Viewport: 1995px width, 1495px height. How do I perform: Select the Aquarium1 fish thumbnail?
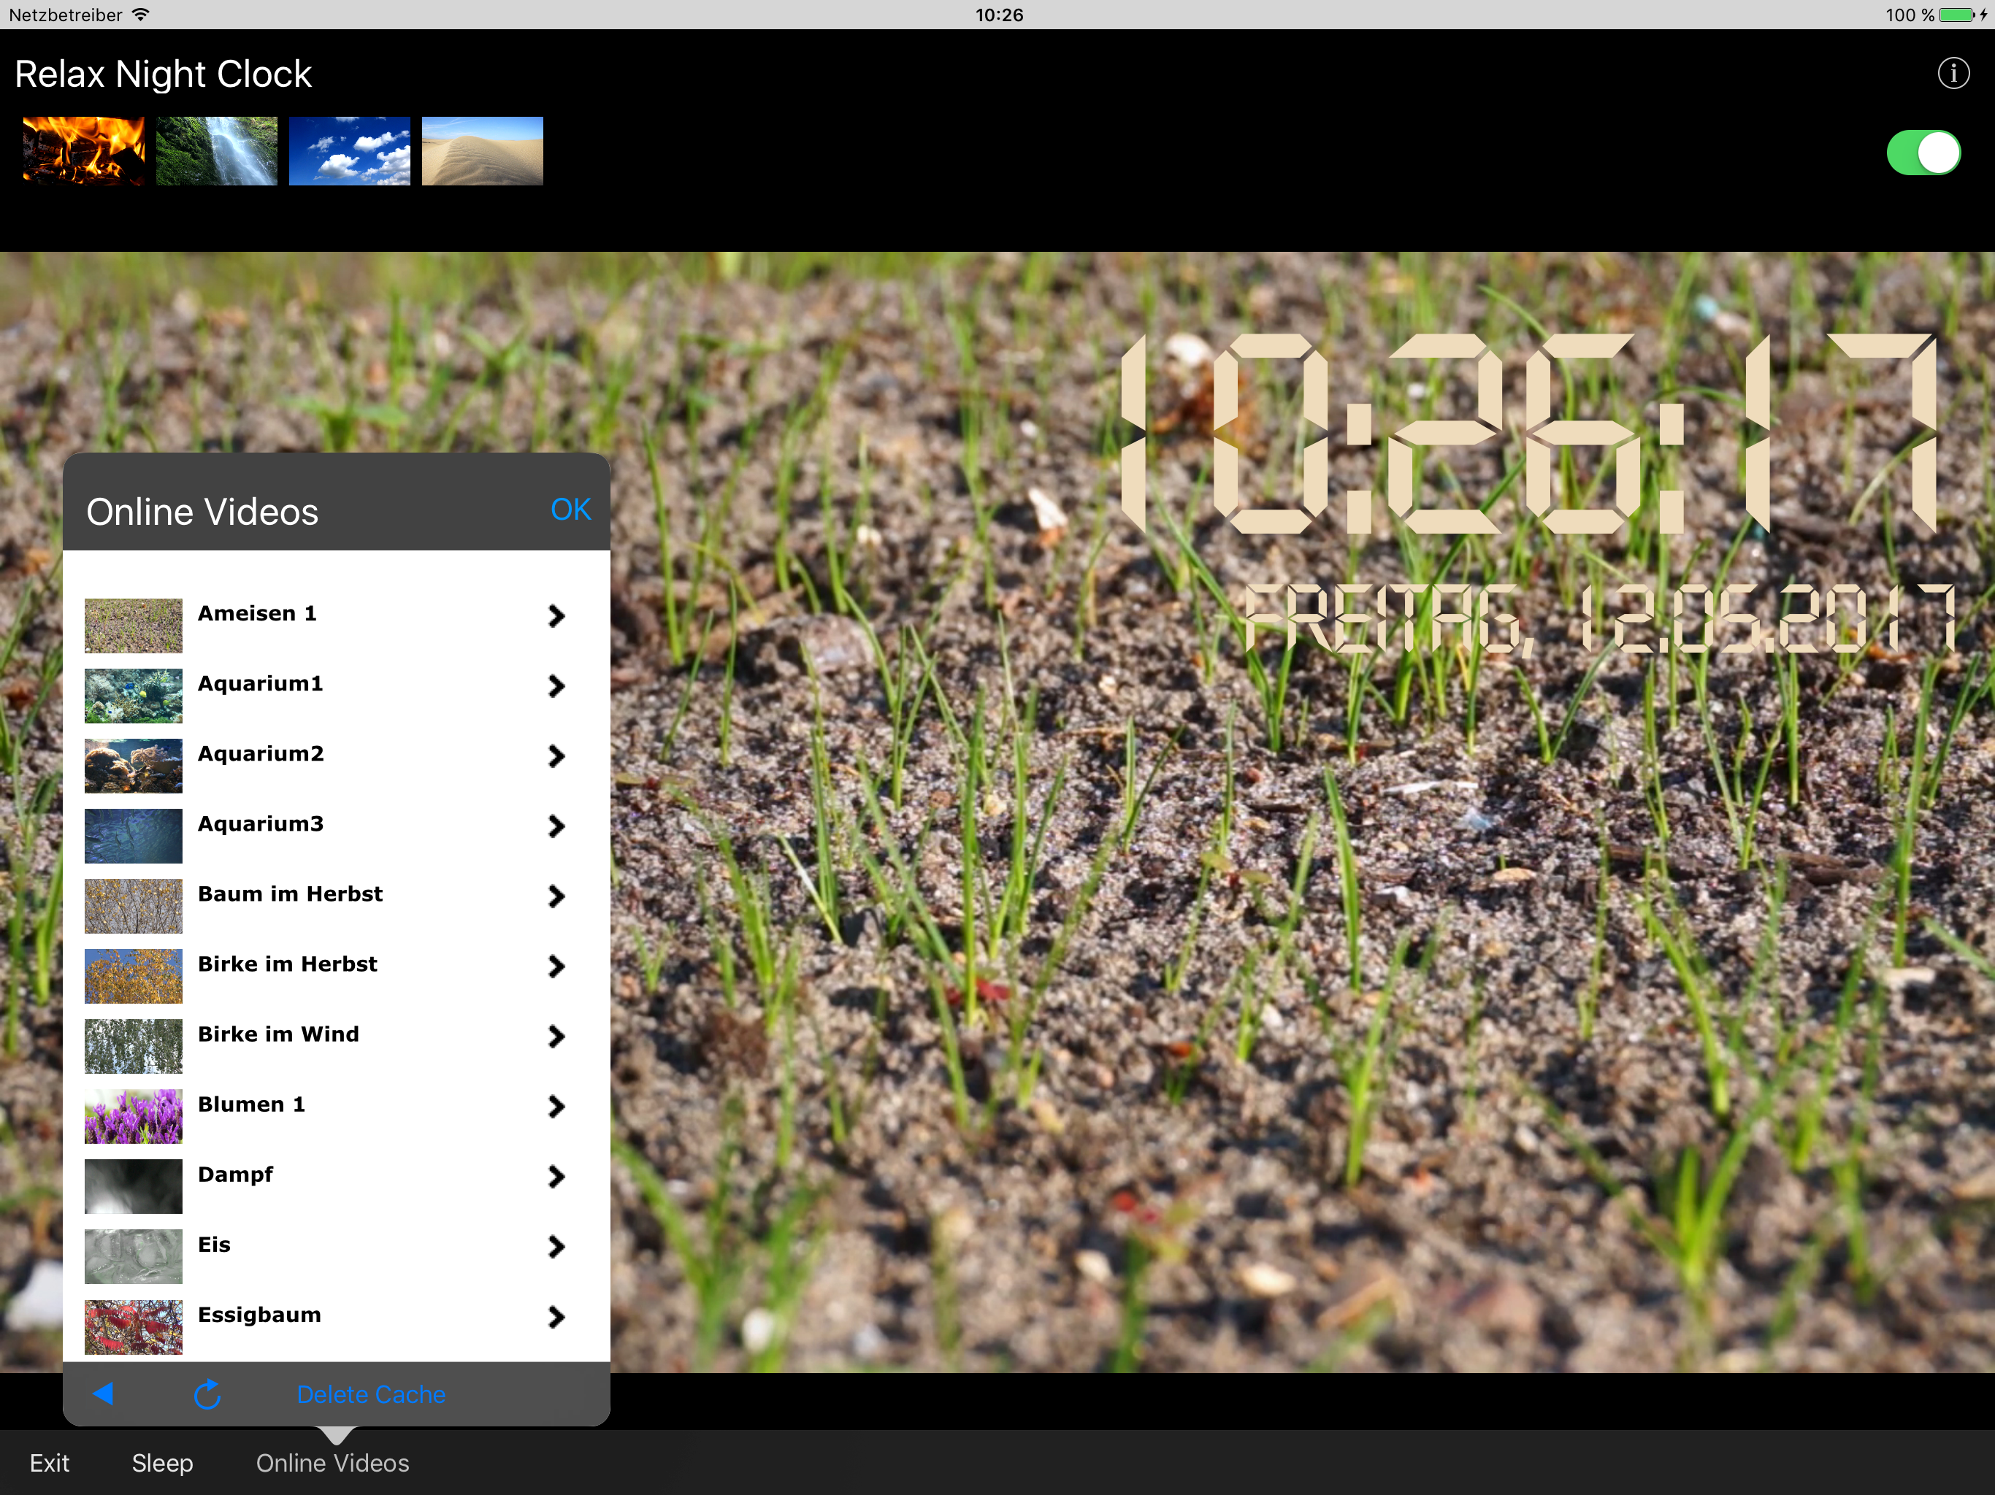click(x=134, y=696)
